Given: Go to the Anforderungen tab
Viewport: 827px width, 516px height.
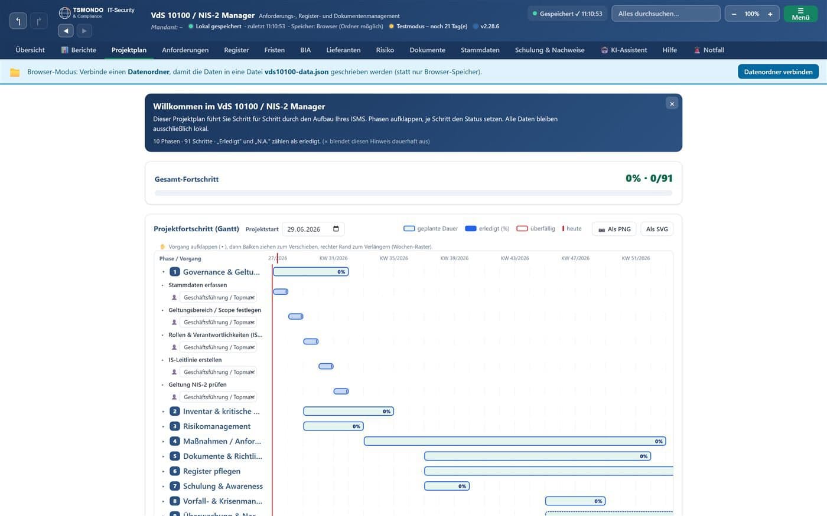Looking at the screenshot, I should 185,50.
